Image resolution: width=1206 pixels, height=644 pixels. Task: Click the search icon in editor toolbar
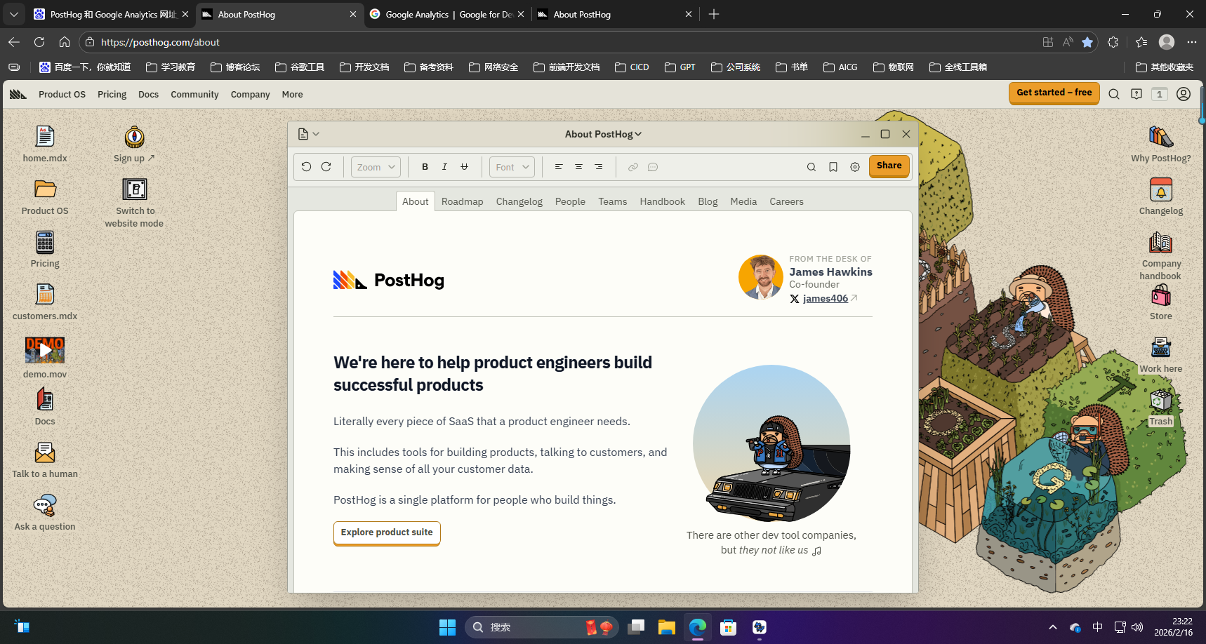coord(811,167)
